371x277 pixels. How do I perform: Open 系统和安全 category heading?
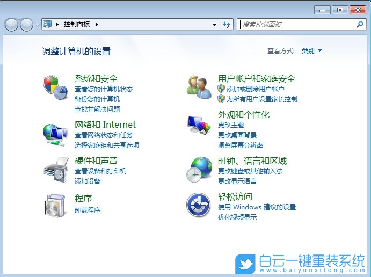(x=96, y=78)
